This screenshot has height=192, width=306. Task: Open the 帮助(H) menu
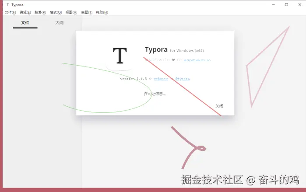tap(102, 13)
